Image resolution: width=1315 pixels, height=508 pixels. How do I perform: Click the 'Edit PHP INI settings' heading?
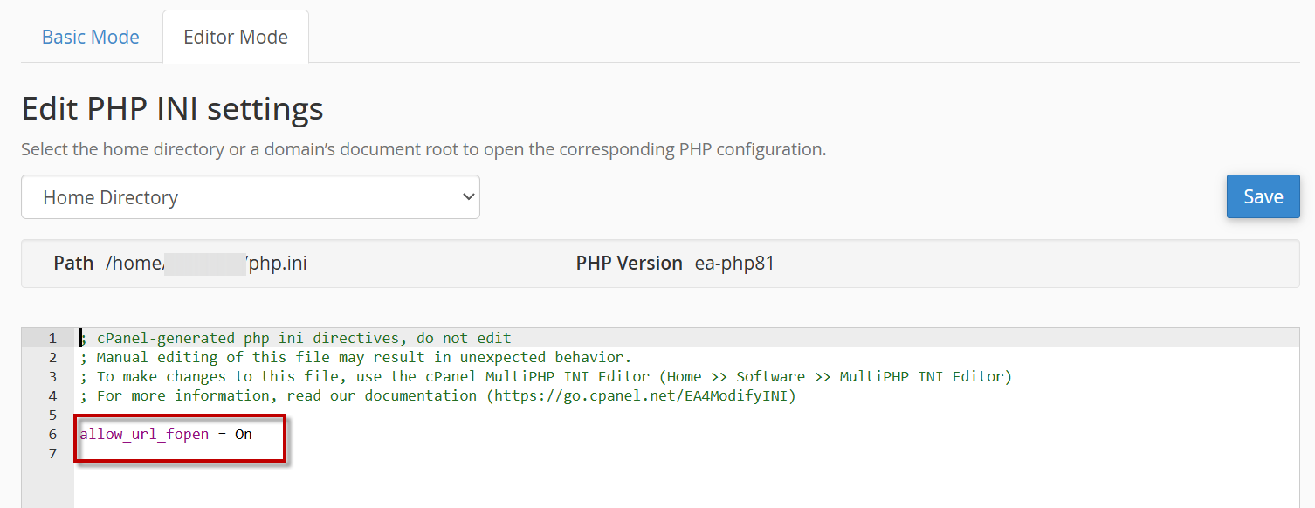click(172, 109)
